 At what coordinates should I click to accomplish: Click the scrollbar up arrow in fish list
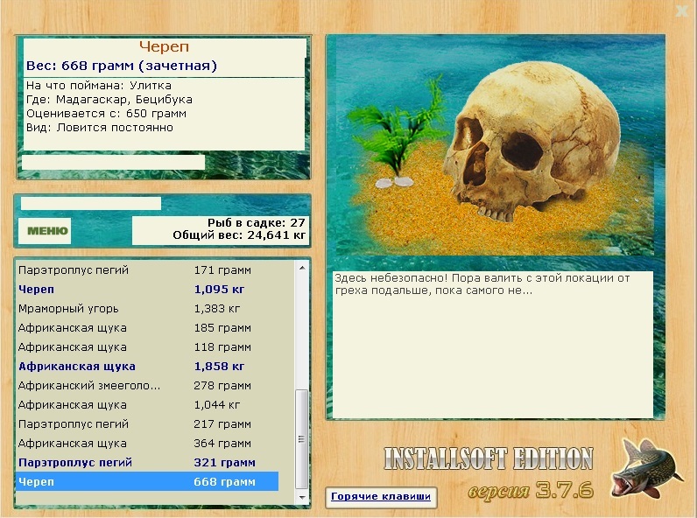[302, 268]
